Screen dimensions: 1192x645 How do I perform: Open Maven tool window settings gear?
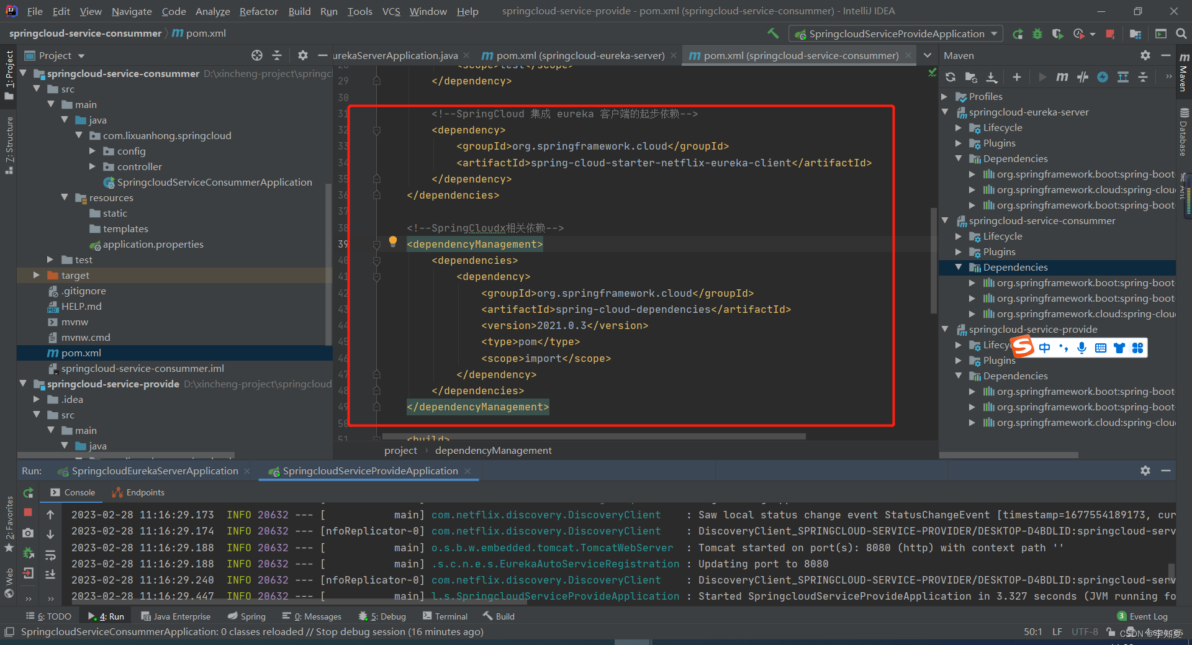click(1145, 55)
